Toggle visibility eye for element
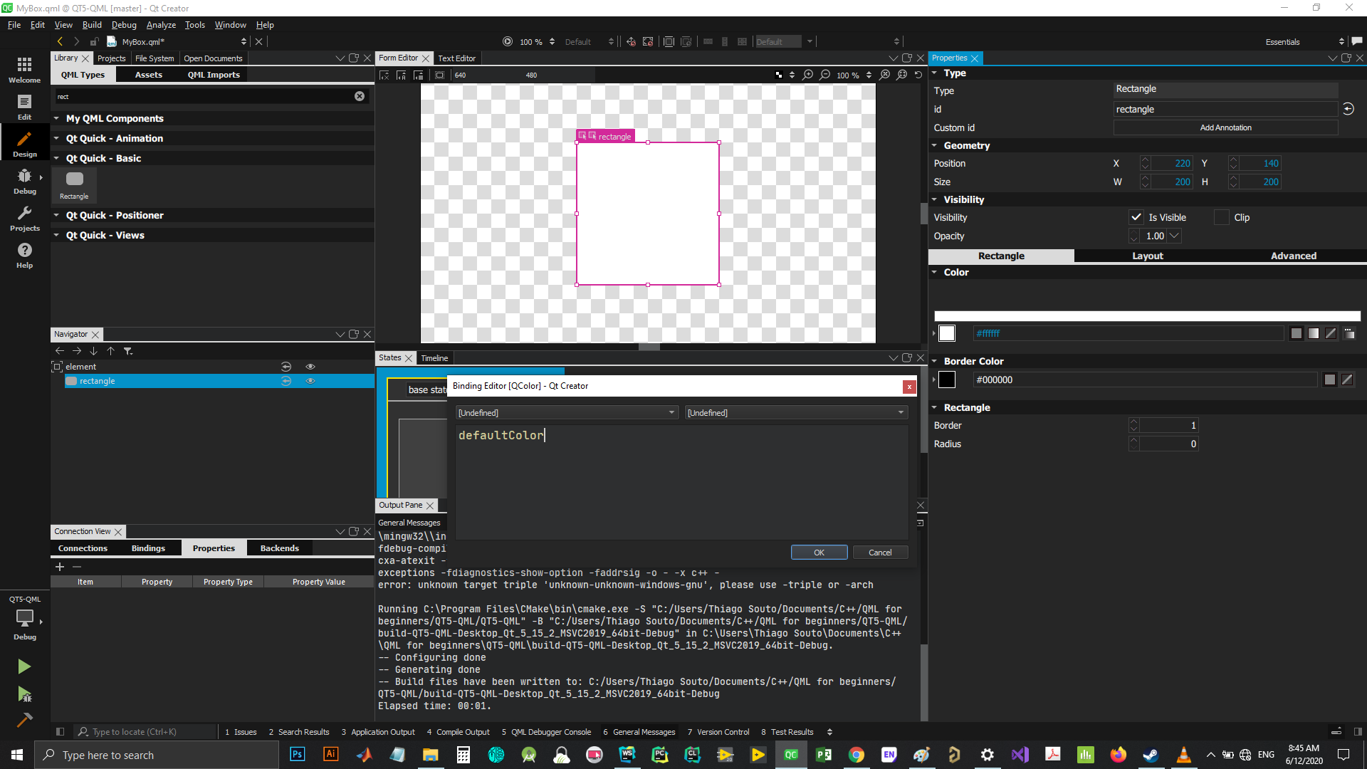Image resolution: width=1367 pixels, height=769 pixels. pos(310,367)
